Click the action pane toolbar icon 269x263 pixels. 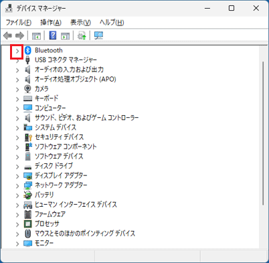point(65,35)
